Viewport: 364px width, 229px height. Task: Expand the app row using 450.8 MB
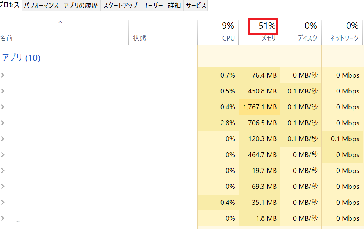tap(3, 91)
